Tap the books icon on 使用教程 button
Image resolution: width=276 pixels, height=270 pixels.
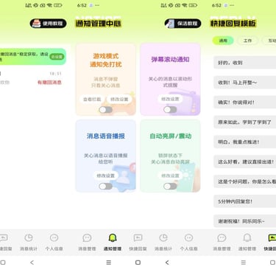36,24
